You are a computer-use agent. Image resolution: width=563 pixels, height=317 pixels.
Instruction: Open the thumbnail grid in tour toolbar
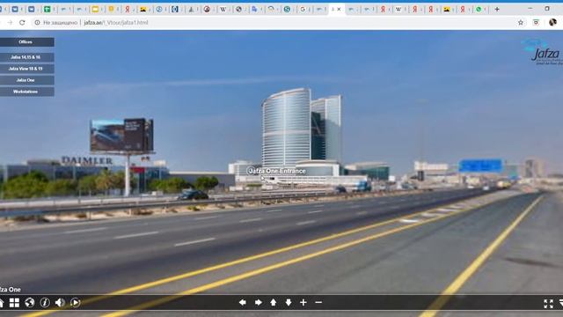tap(14, 303)
